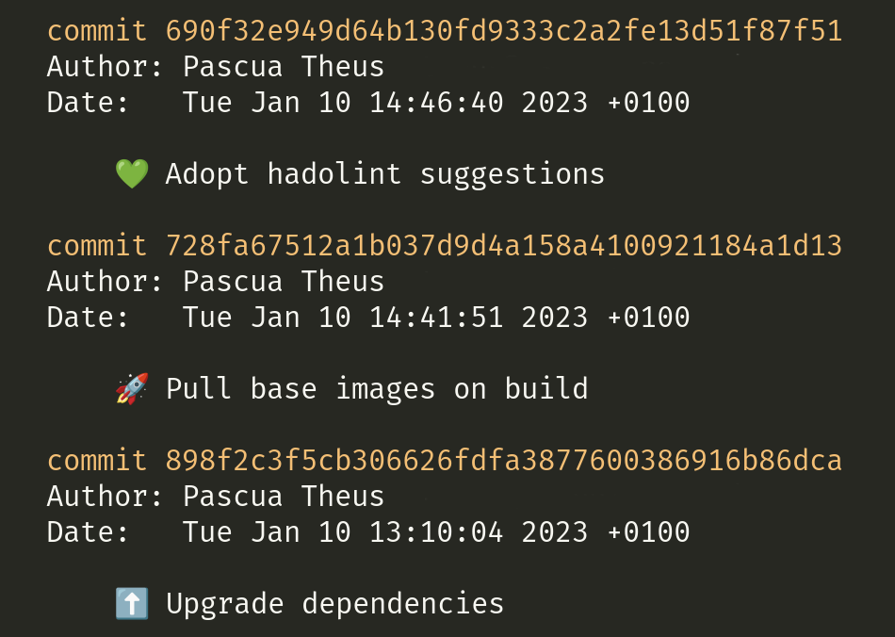Click the word 'commit' on the third entry
Screen dimensions: 895x637
point(97,461)
